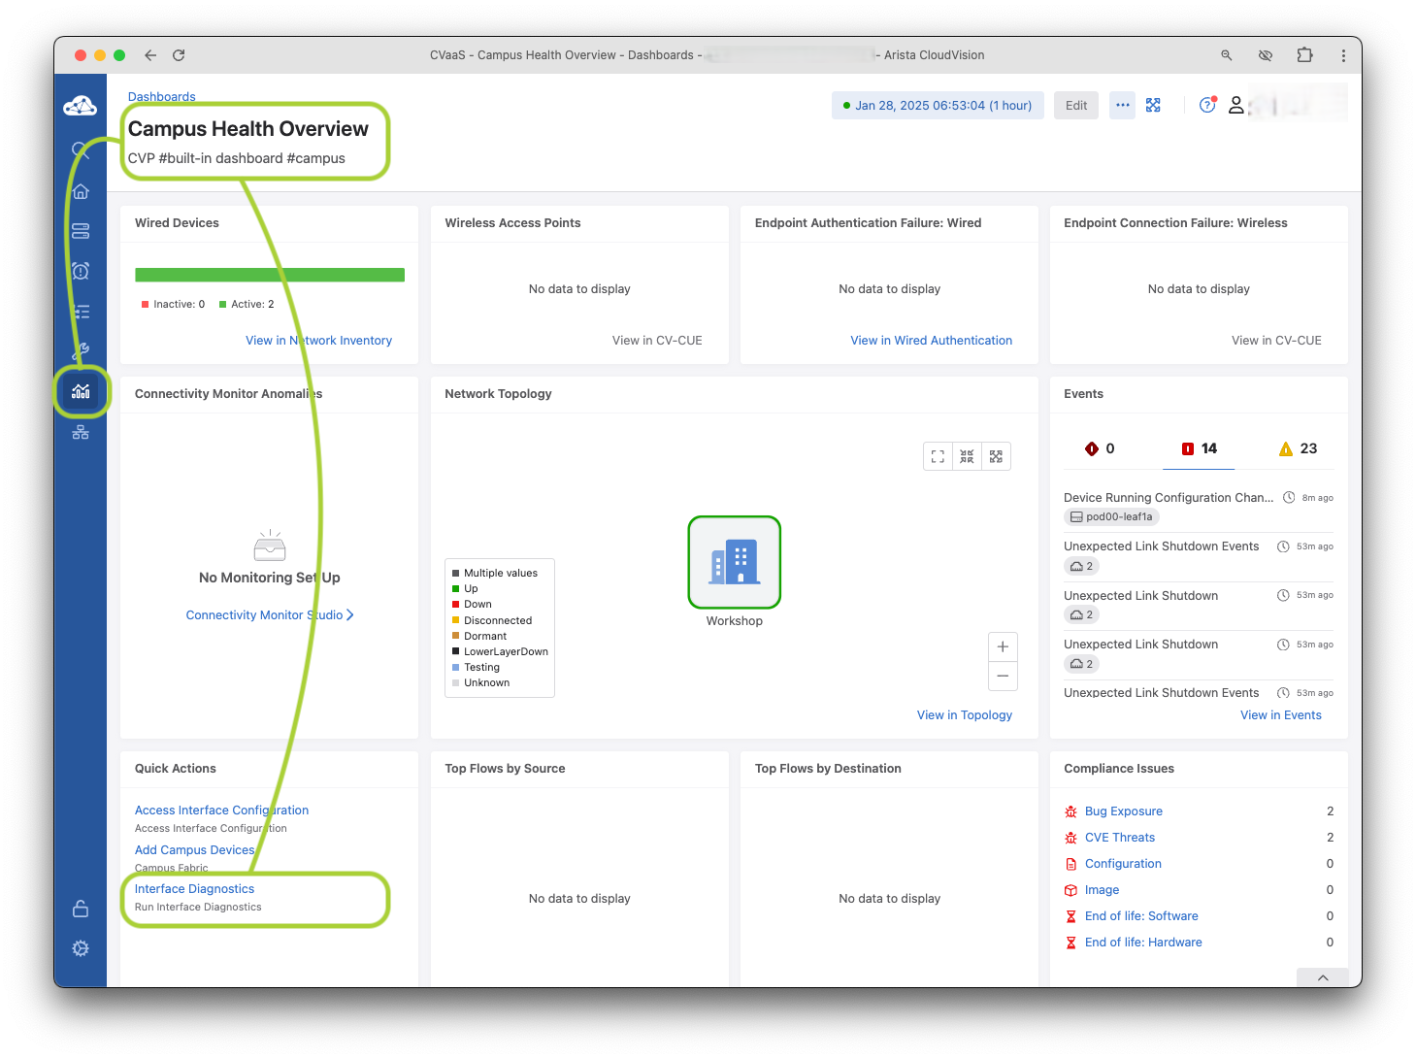Enter full screen dashboard mode icon
Image resolution: width=1416 pixels, height=1059 pixels.
[x=1153, y=106]
